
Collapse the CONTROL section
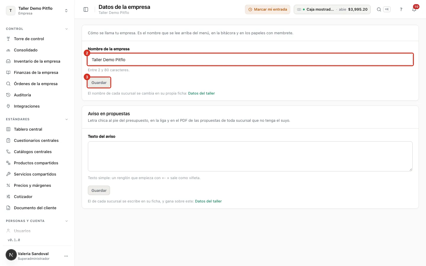(x=67, y=29)
